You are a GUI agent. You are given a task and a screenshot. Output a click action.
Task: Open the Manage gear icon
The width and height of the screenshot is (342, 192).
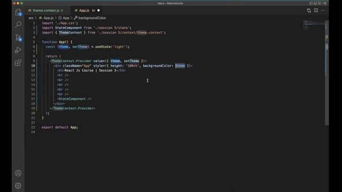[x=18, y=186]
